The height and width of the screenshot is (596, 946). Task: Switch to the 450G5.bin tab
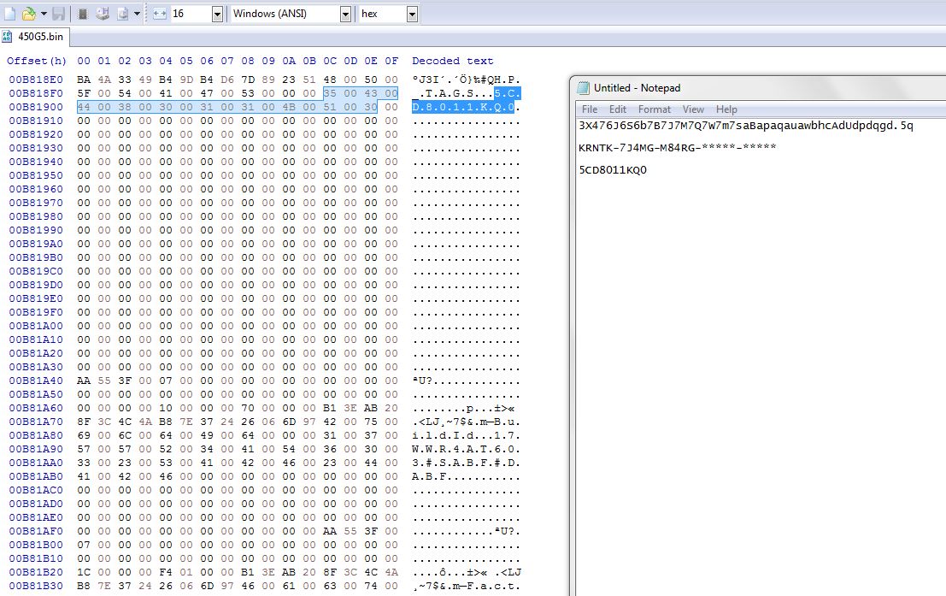coord(35,37)
